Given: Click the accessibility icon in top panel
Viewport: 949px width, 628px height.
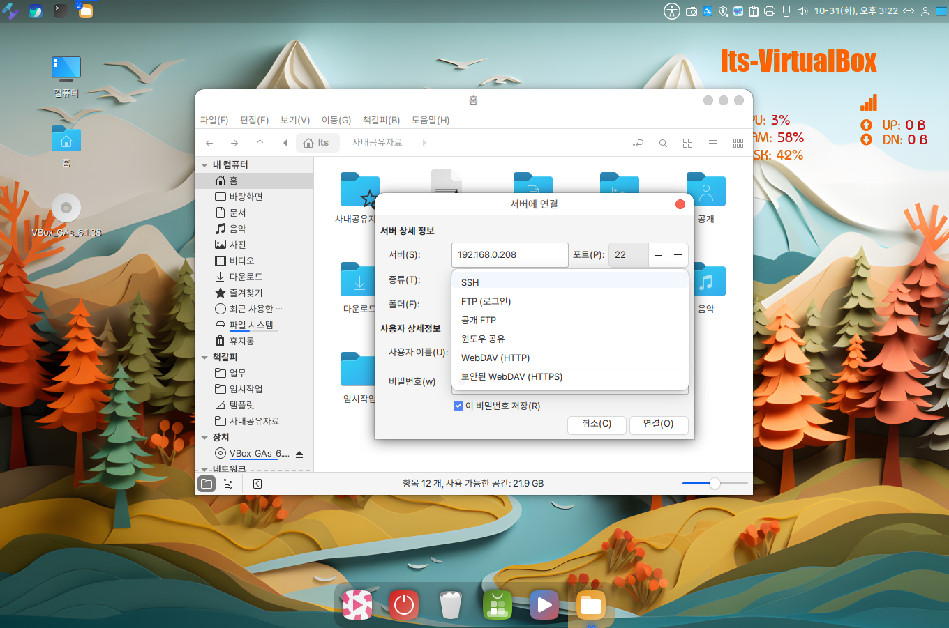Looking at the screenshot, I should pyautogui.click(x=671, y=10).
